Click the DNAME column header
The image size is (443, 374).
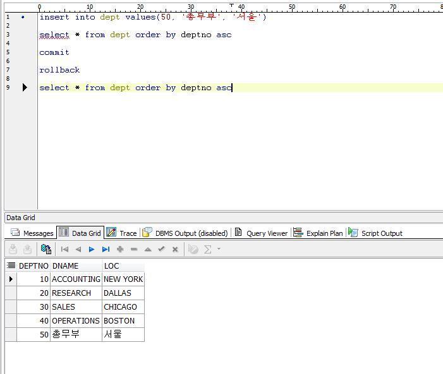pos(76,266)
